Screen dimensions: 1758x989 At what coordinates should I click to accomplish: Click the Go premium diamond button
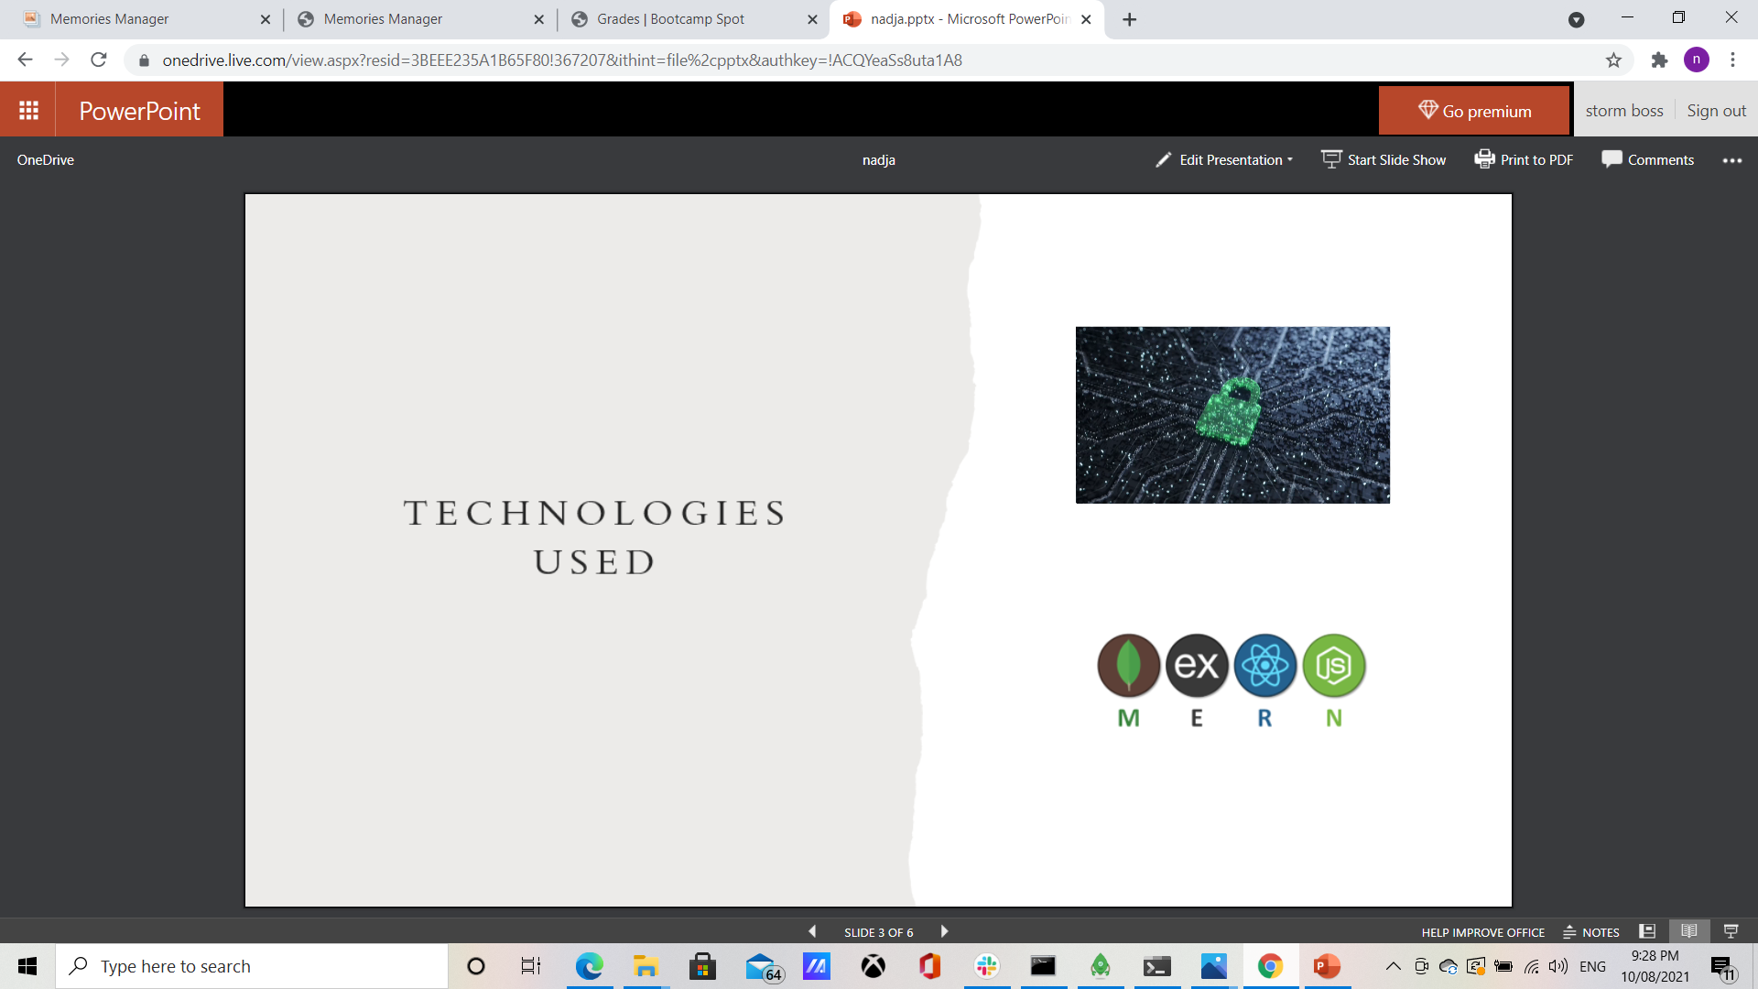tap(1473, 111)
